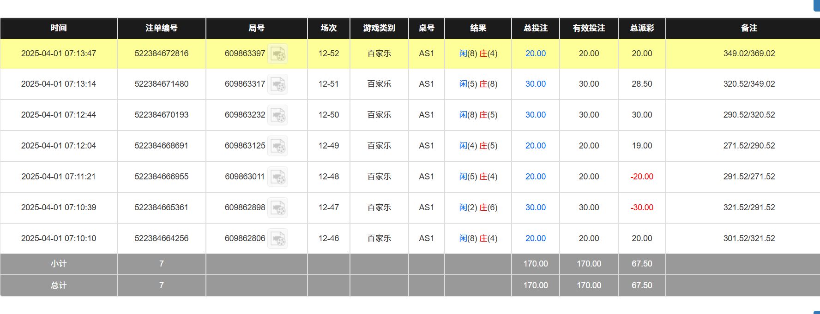This screenshot has width=820, height=314.
Task: Click the 游戏类别 column header
Action: coord(379,28)
